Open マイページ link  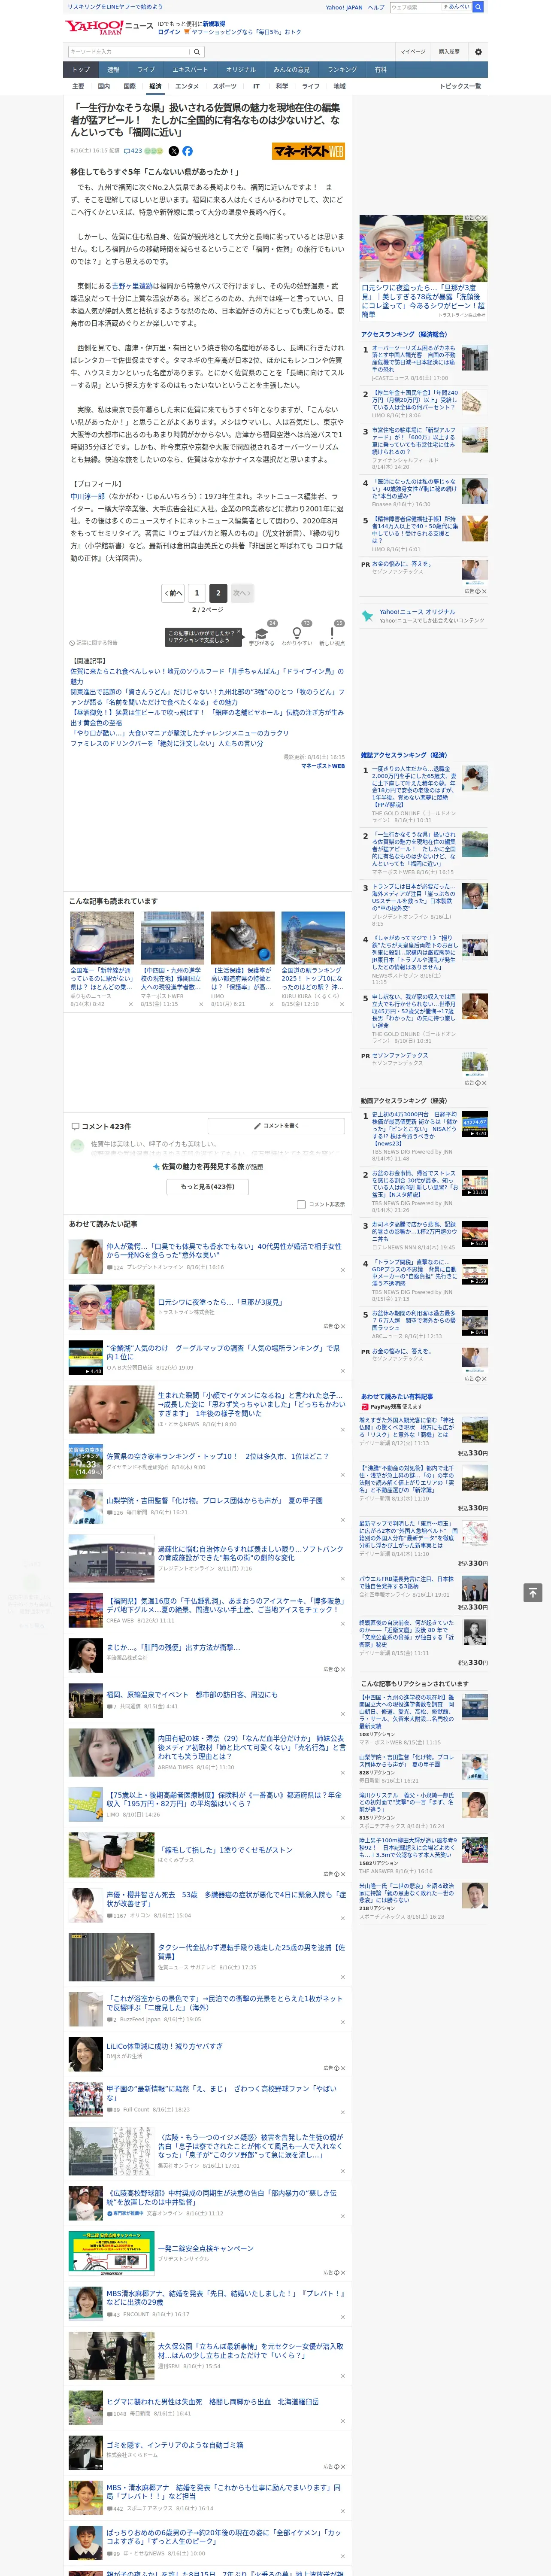[x=412, y=51]
